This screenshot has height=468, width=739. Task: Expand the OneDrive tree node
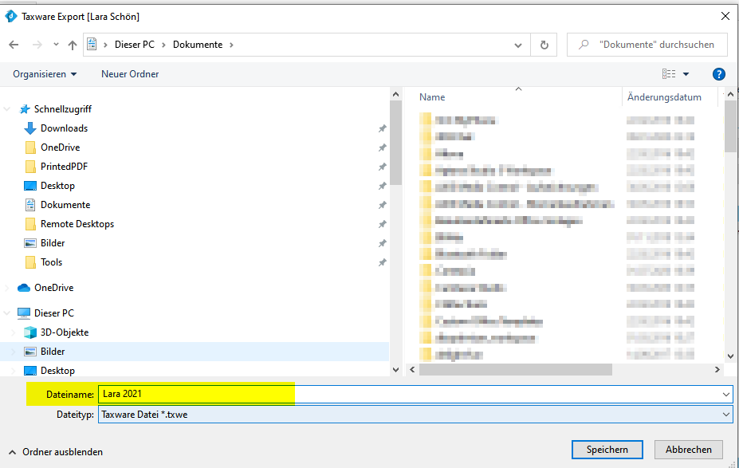tap(9, 288)
